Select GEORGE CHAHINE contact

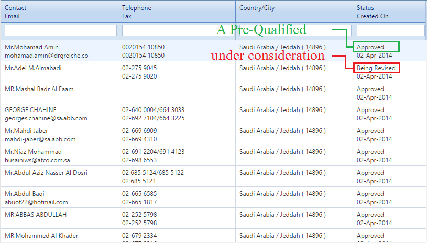point(28,110)
